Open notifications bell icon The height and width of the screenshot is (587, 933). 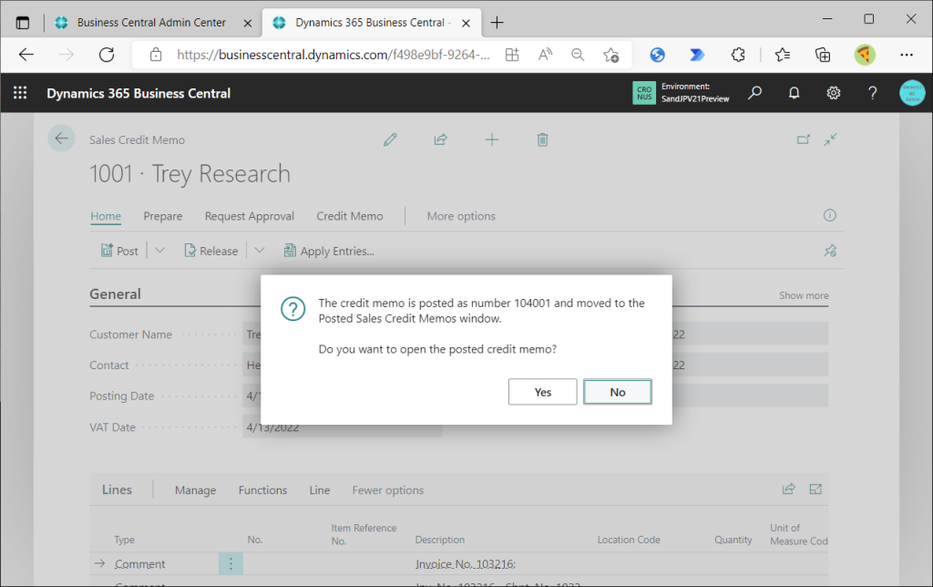tap(794, 93)
